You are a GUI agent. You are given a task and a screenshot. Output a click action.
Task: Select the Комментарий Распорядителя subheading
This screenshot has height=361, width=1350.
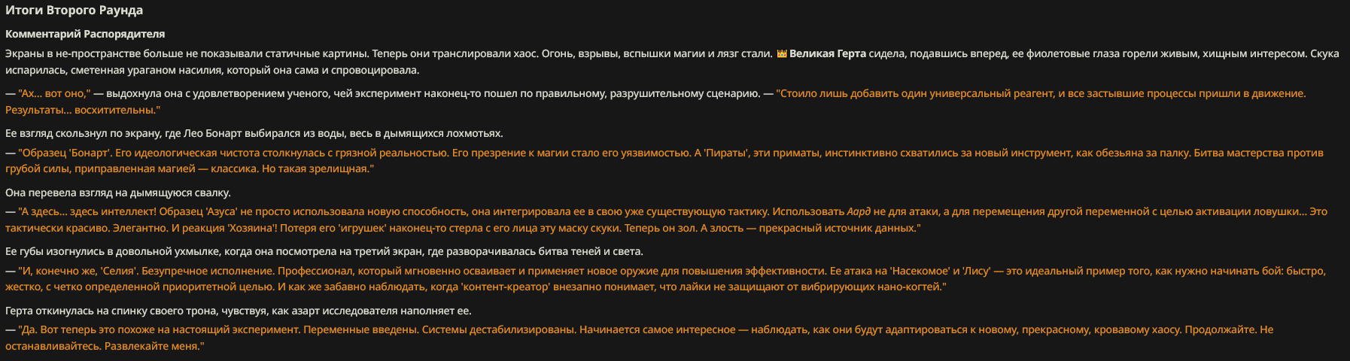pyautogui.click(x=85, y=34)
